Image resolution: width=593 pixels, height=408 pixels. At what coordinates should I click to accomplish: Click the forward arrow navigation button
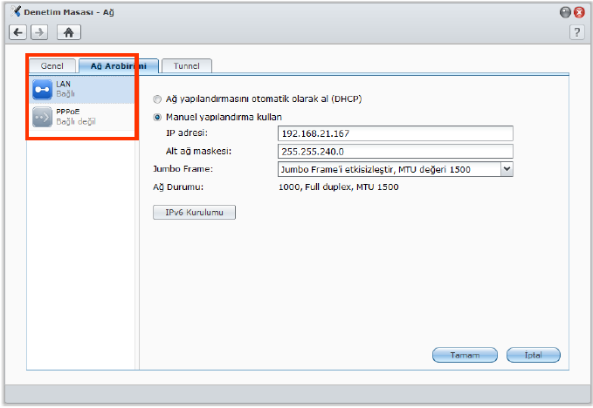[x=39, y=32]
